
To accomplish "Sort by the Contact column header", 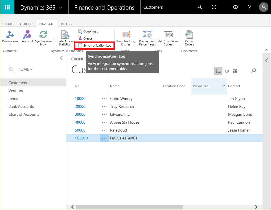I will pyautogui.click(x=234, y=86).
